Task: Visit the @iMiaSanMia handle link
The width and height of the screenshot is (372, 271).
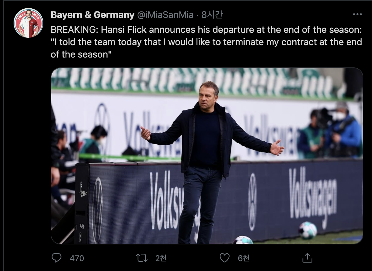Action: 165,15
